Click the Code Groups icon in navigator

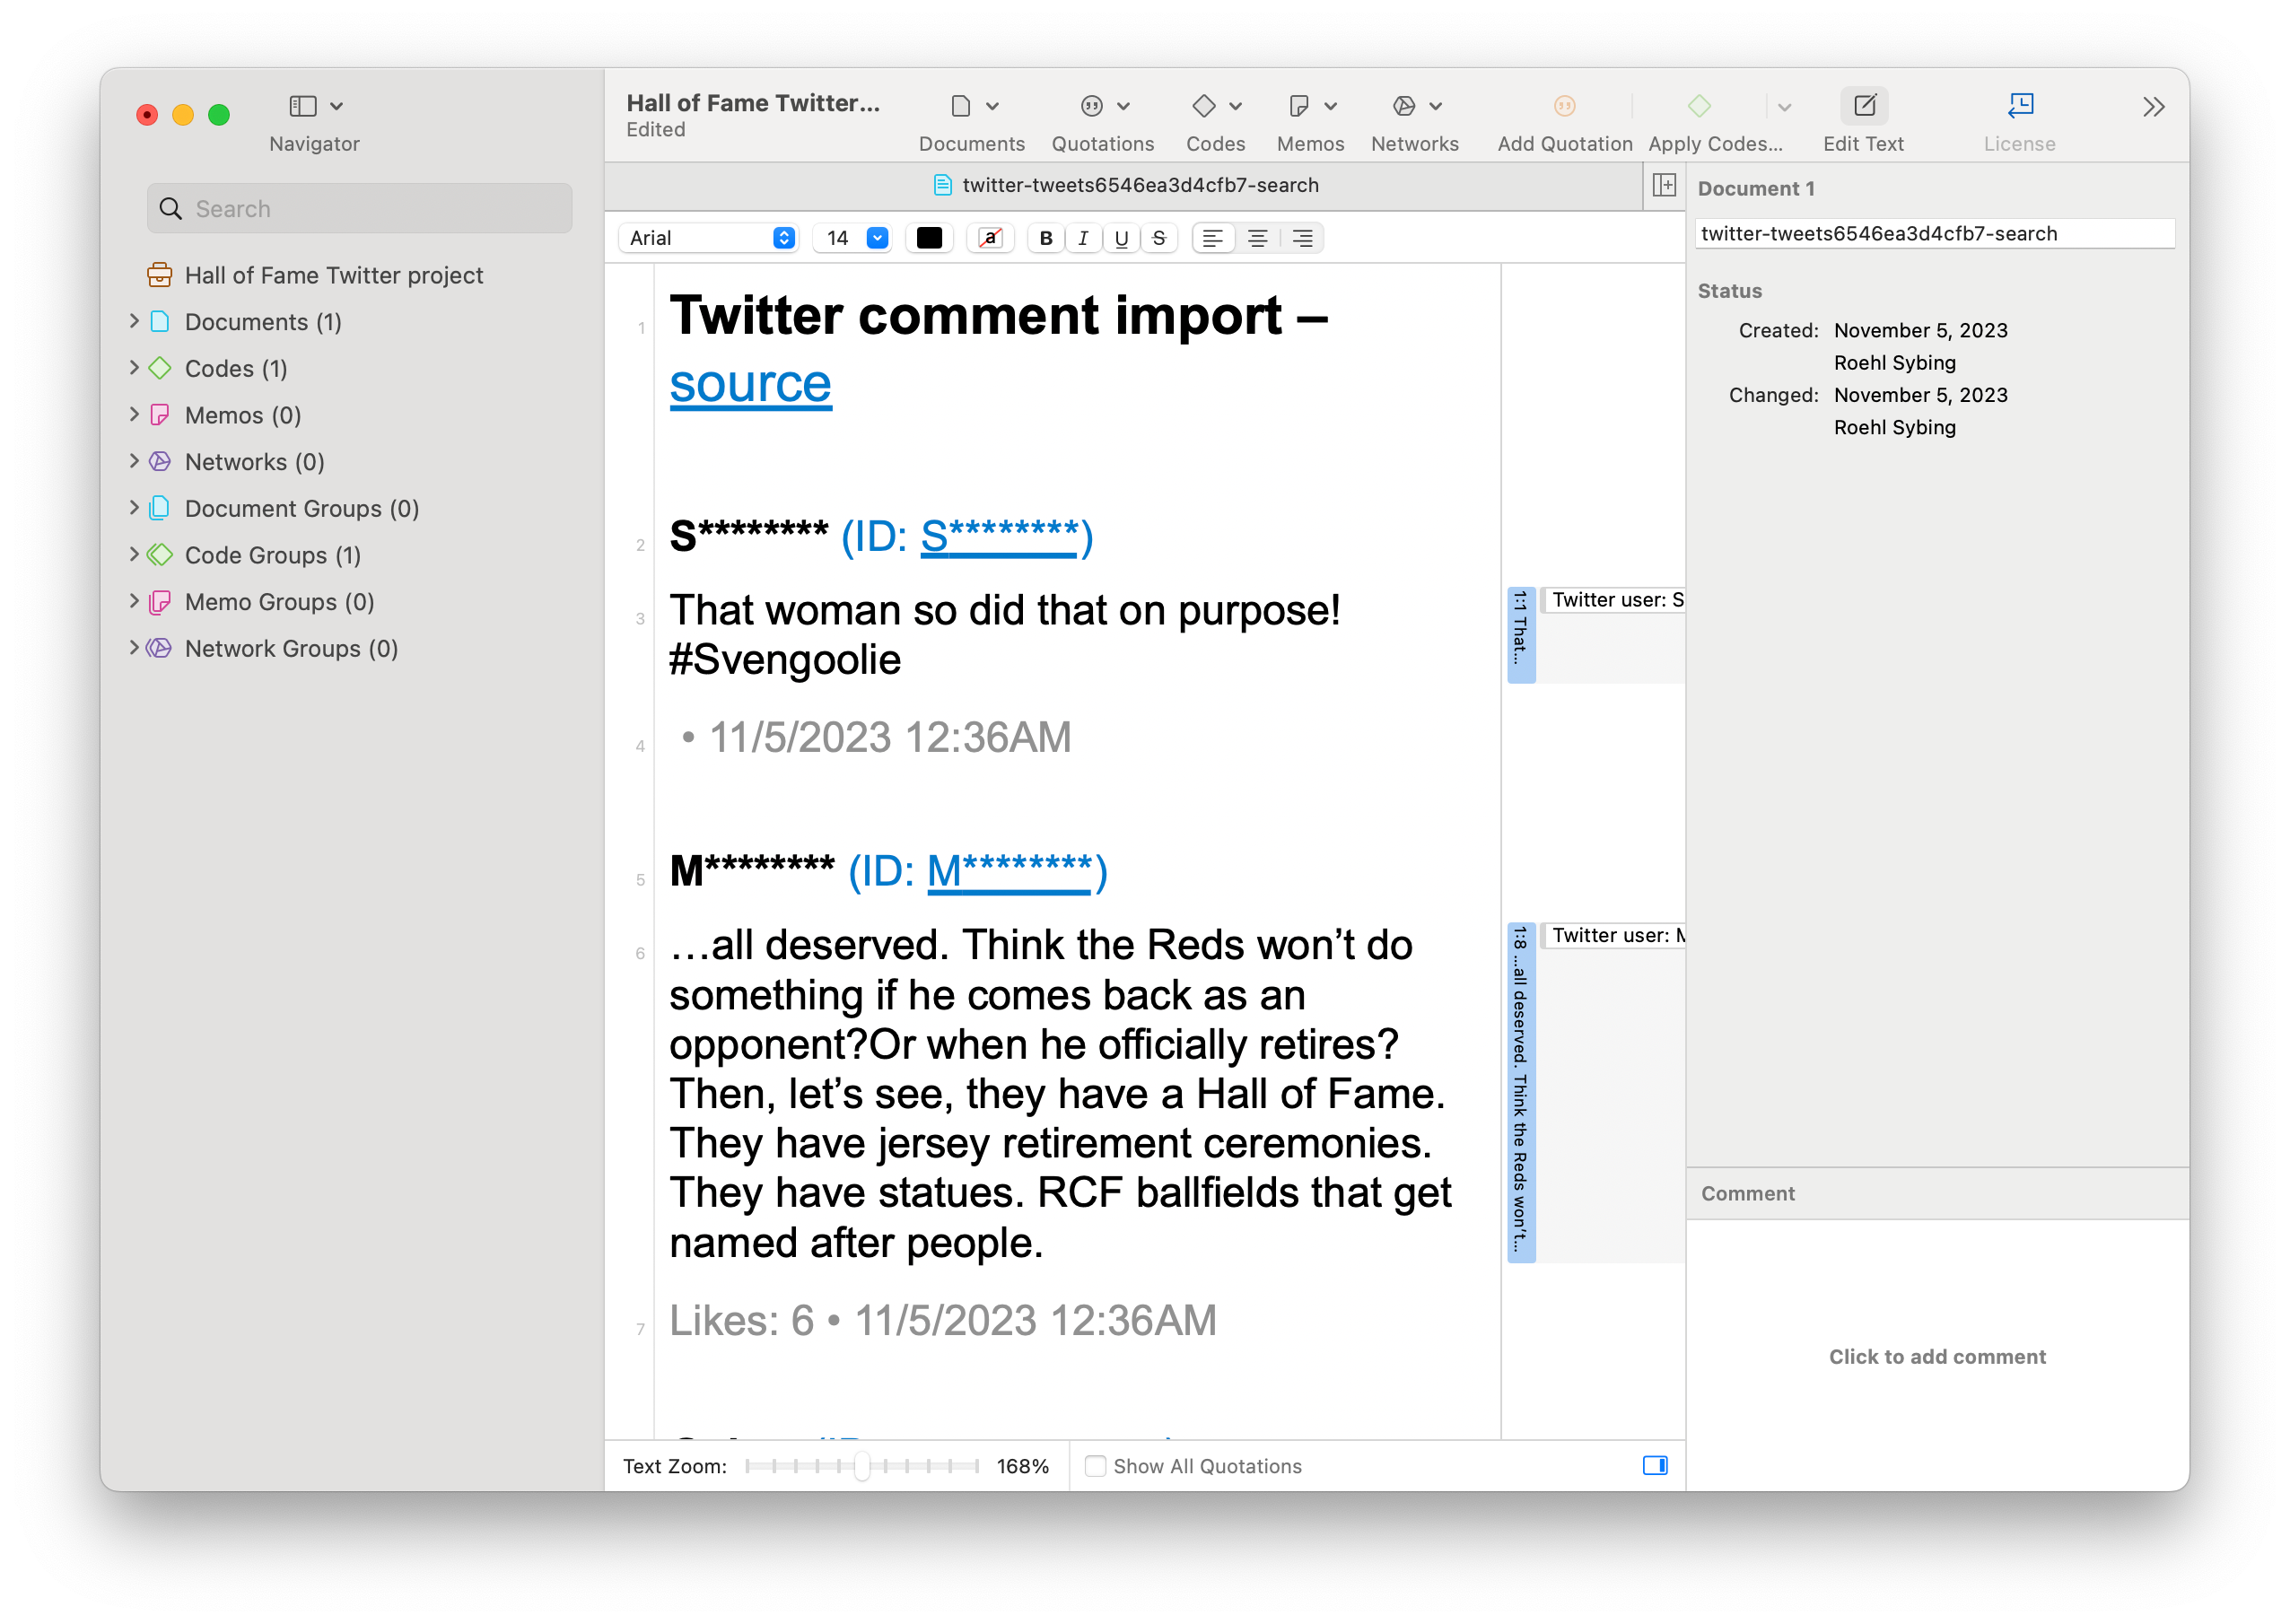click(160, 555)
